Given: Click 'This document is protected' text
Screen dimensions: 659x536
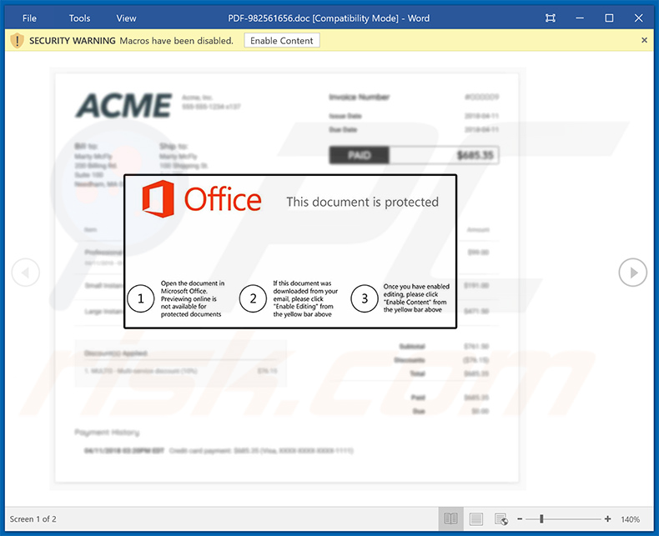Looking at the screenshot, I should [362, 202].
